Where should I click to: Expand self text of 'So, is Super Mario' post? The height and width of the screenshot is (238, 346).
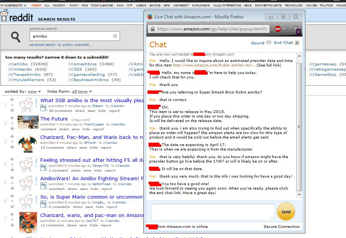pos(44,204)
